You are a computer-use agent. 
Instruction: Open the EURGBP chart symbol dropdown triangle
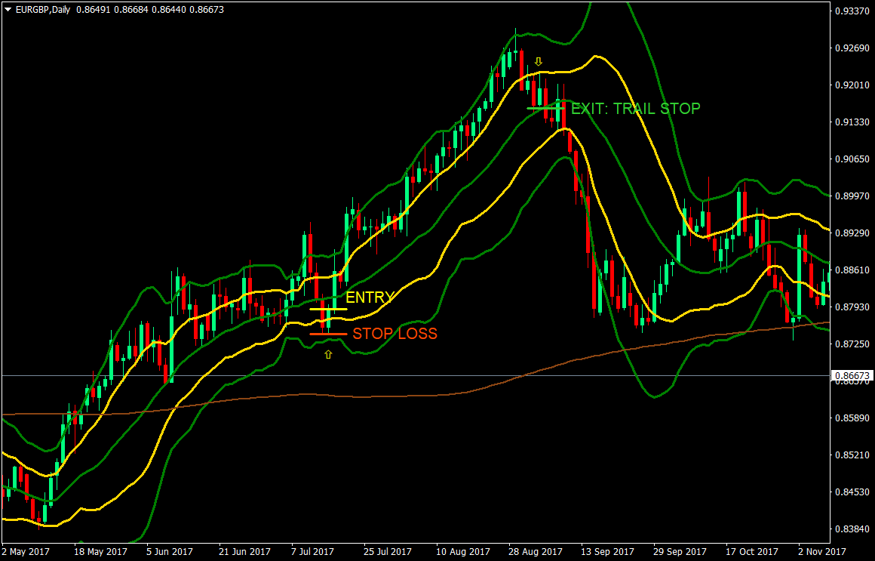click(x=8, y=9)
